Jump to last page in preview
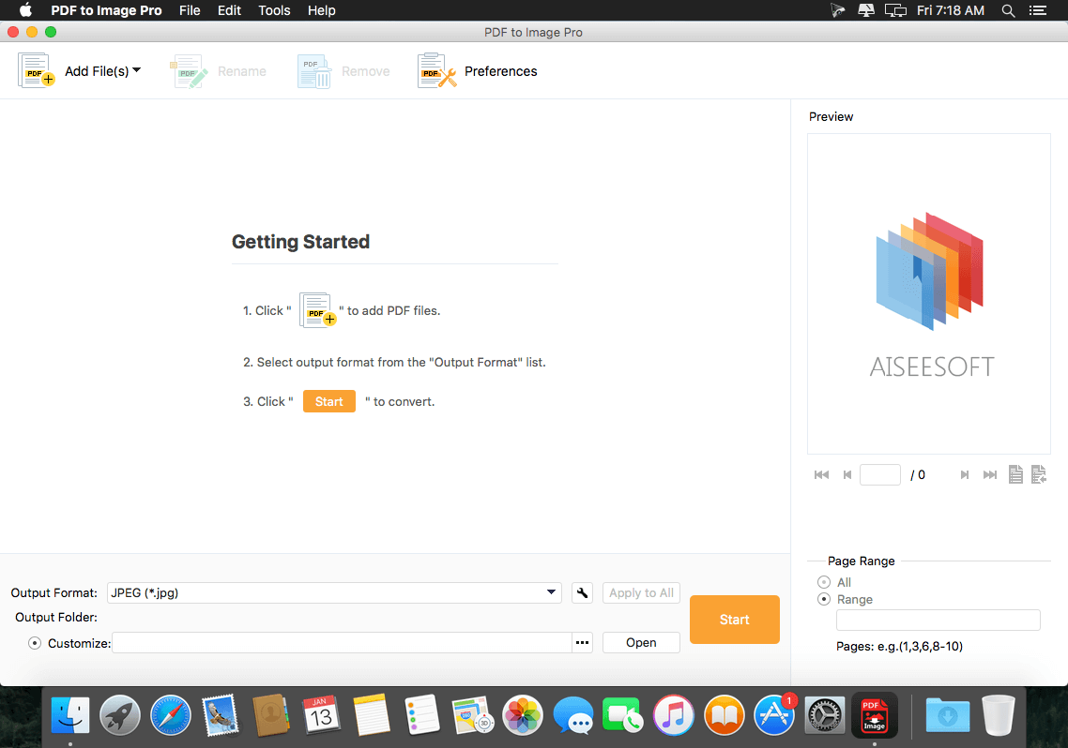Screen dimensions: 1068x748 [x=990, y=474]
